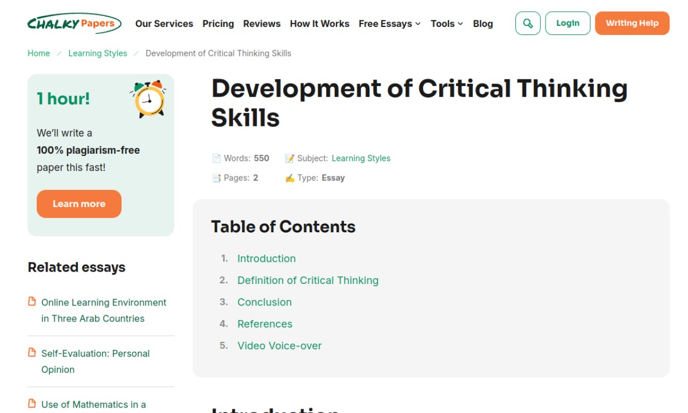Click the writing hand icon next to Type

coord(290,177)
